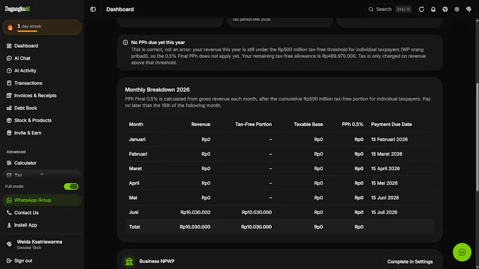Click the Sign out link
Image resolution: width=479 pixels, height=269 pixels.
coord(41,261)
